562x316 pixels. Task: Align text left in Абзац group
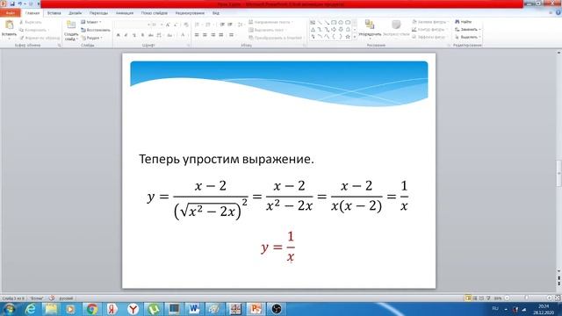(197, 35)
